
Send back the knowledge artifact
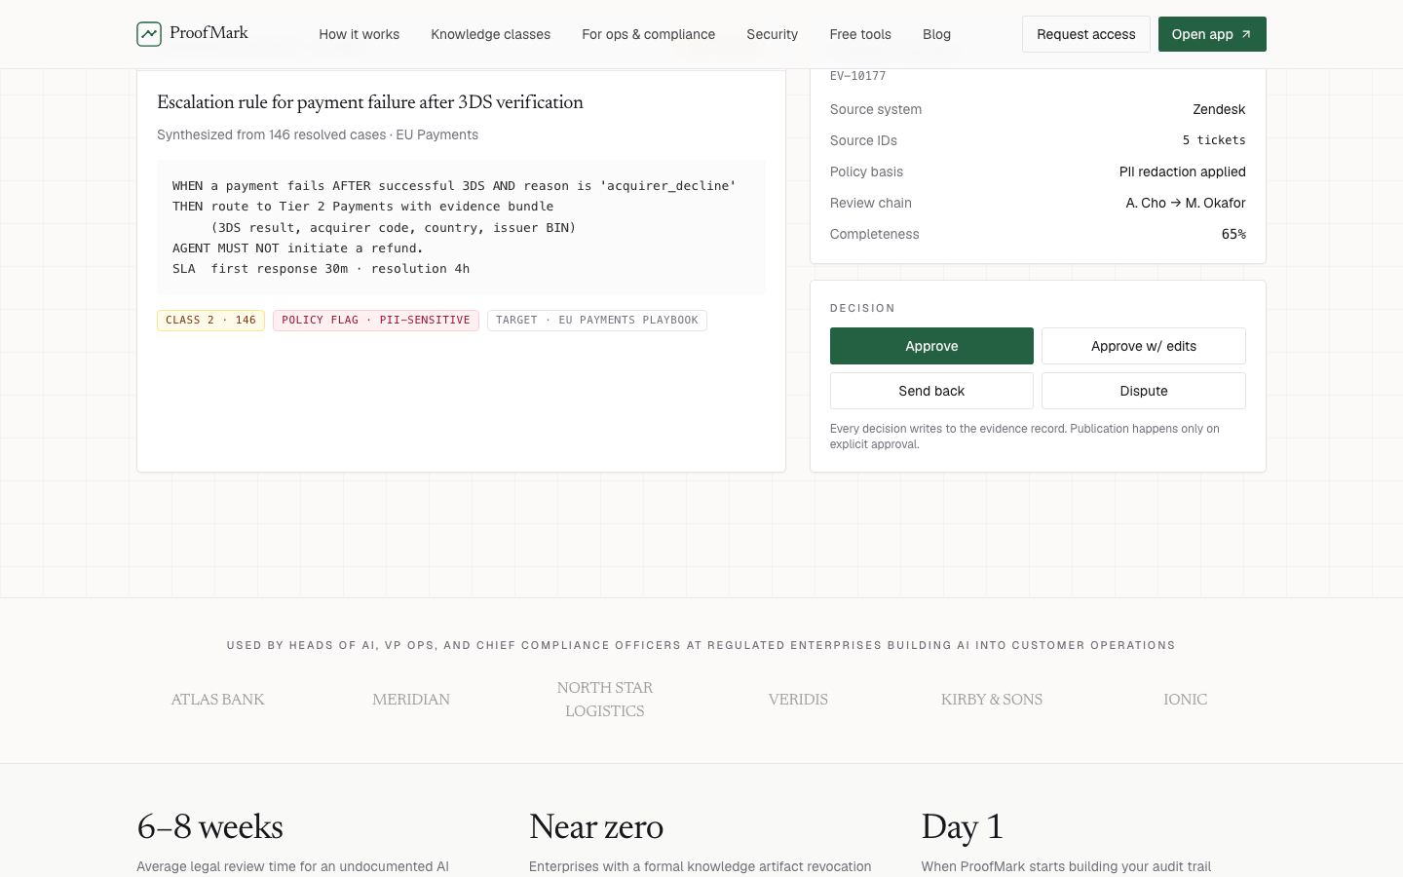coord(931,391)
